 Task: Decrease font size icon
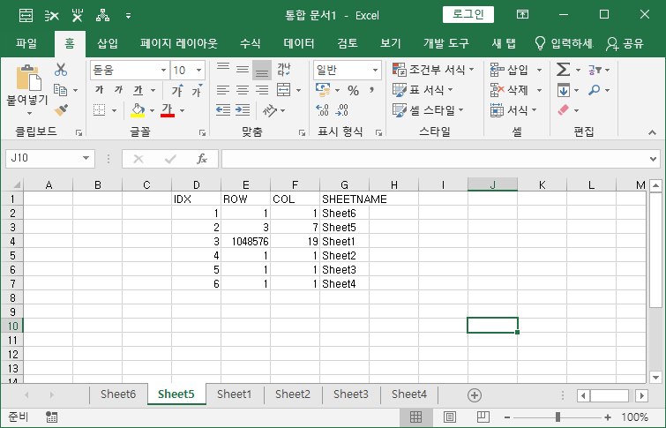tap(197, 90)
